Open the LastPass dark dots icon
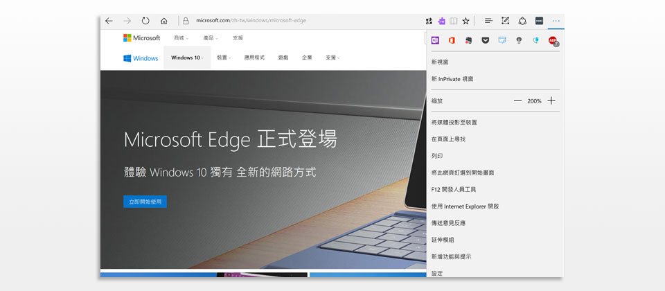Image resolution: width=665 pixels, height=291 pixels. pyautogui.click(x=539, y=20)
